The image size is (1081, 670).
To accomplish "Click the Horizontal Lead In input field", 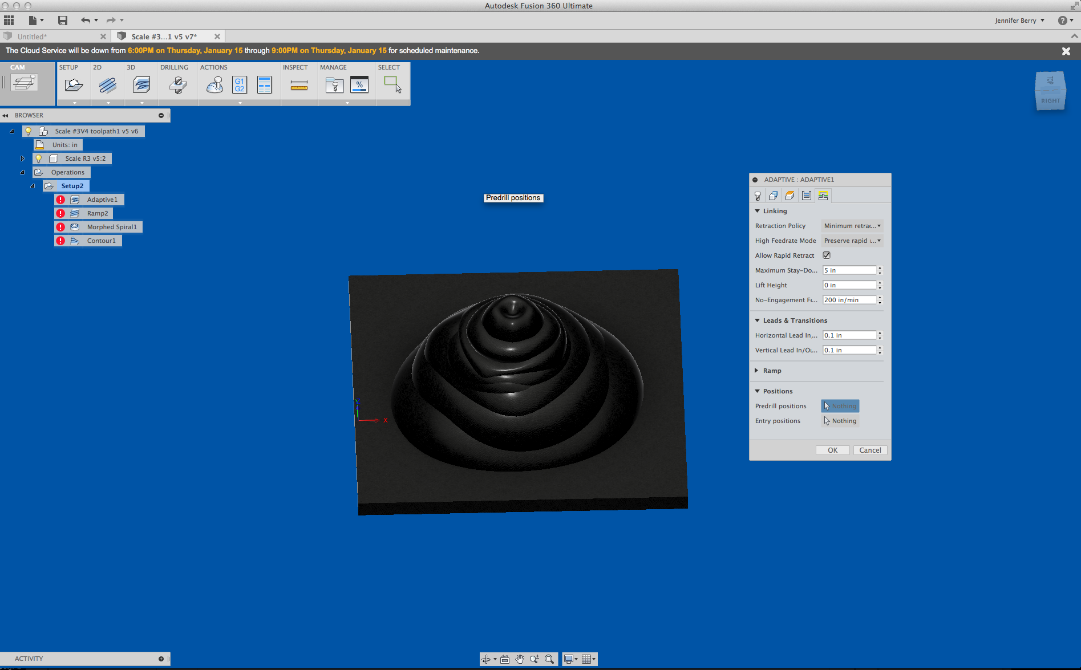I will click(849, 335).
